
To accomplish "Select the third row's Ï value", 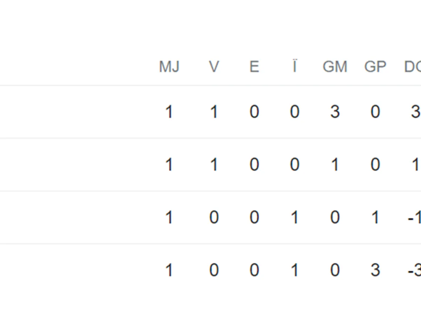I will point(295,218).
